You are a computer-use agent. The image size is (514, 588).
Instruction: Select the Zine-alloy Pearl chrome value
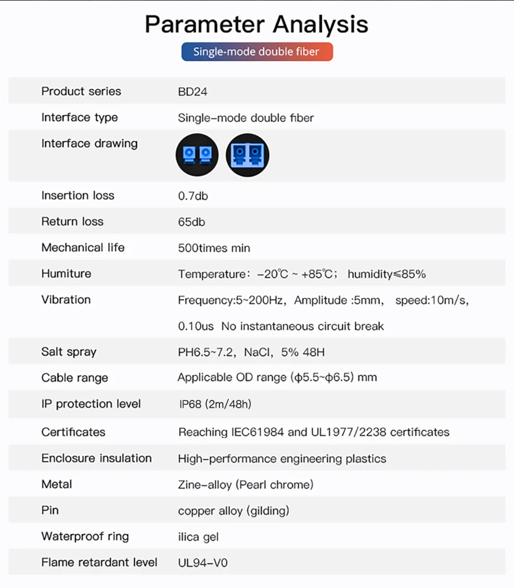[x=246, y=485]
